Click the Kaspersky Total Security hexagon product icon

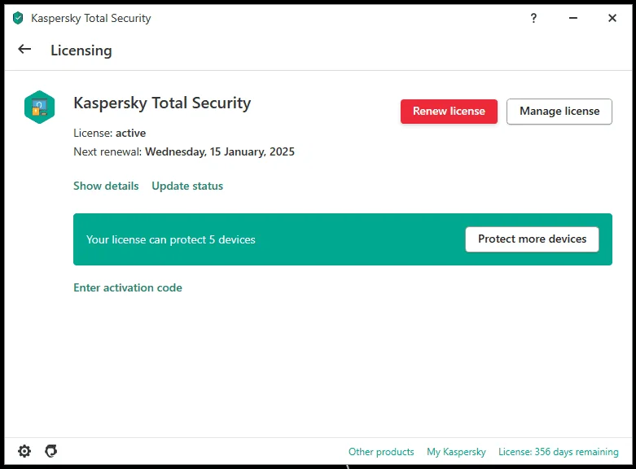point(39,107)
